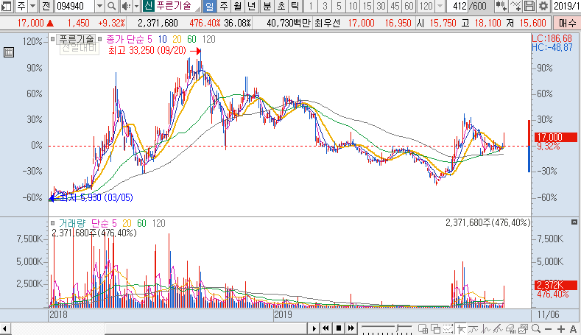Screen dimensions: 581x335
Task: Open interval dropdown arrow after 120
Action: pyautogui.click(x=440, y=6)
